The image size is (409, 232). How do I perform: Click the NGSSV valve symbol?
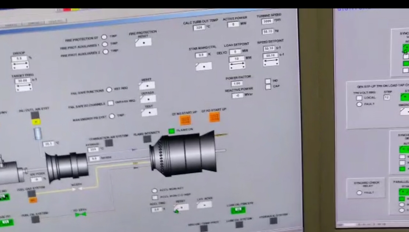(77, 188)
